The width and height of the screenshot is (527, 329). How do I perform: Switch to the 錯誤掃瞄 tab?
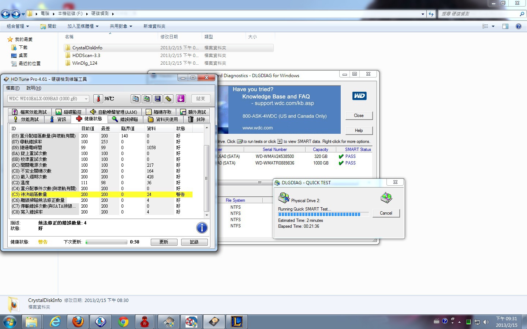pyautogui.click(x=125, y=120)
